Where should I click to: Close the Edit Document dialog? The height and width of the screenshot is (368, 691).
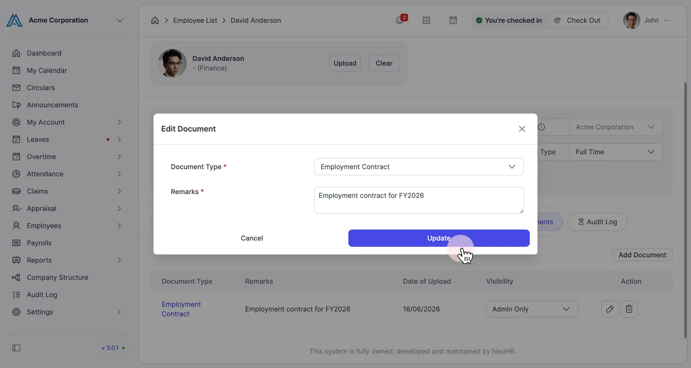click(522, 129)
